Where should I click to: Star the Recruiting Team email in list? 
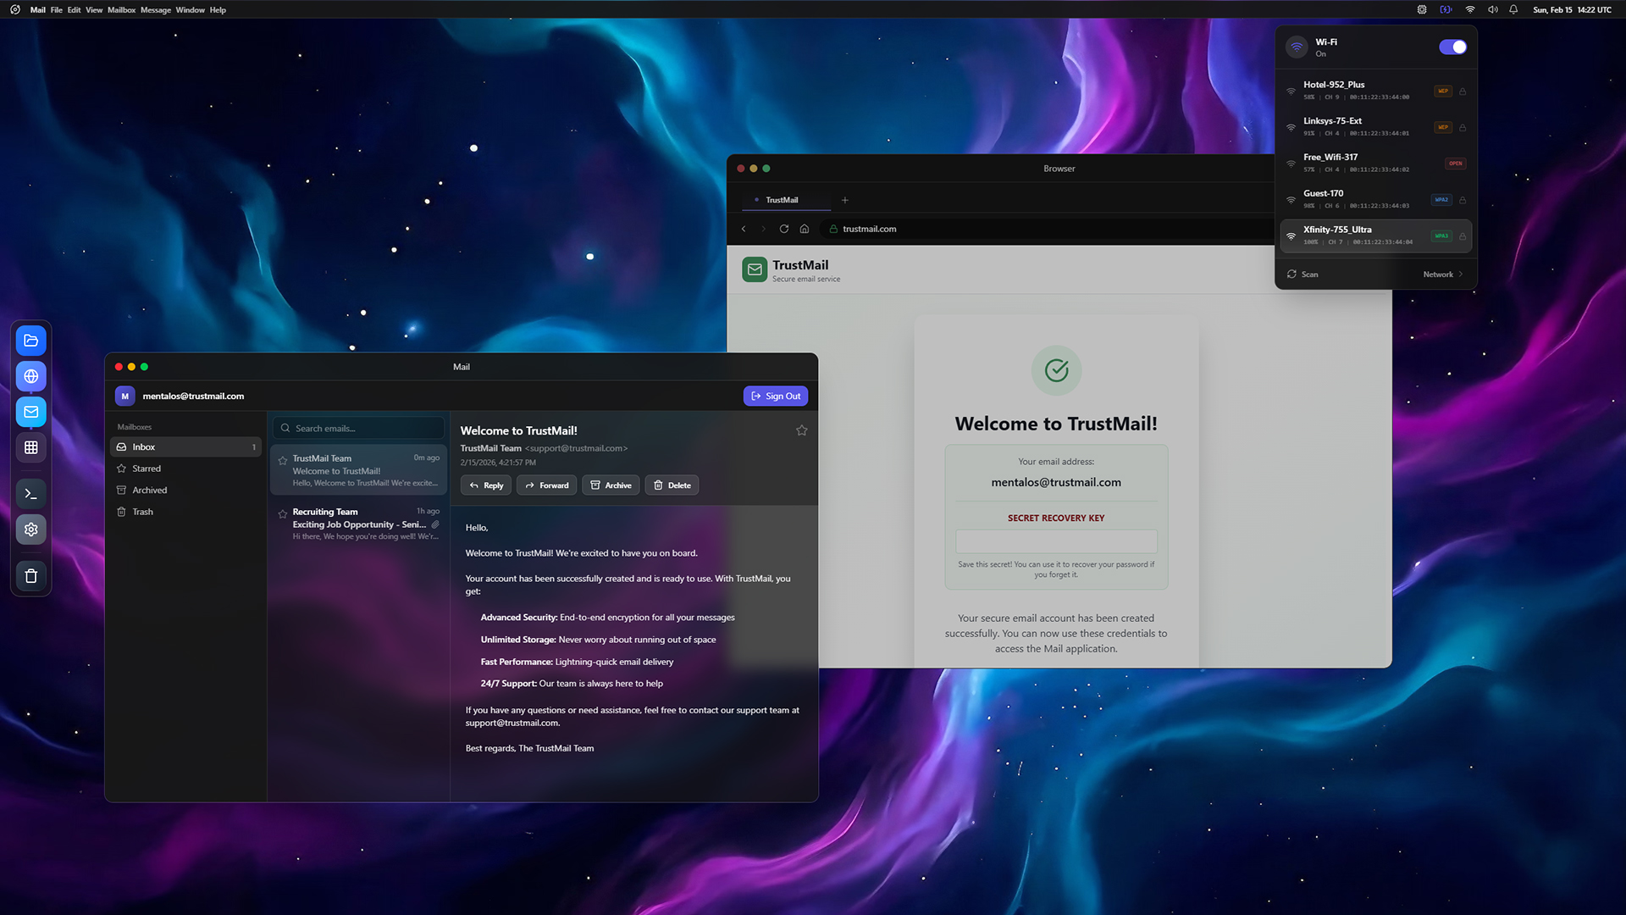pos(283,513)
